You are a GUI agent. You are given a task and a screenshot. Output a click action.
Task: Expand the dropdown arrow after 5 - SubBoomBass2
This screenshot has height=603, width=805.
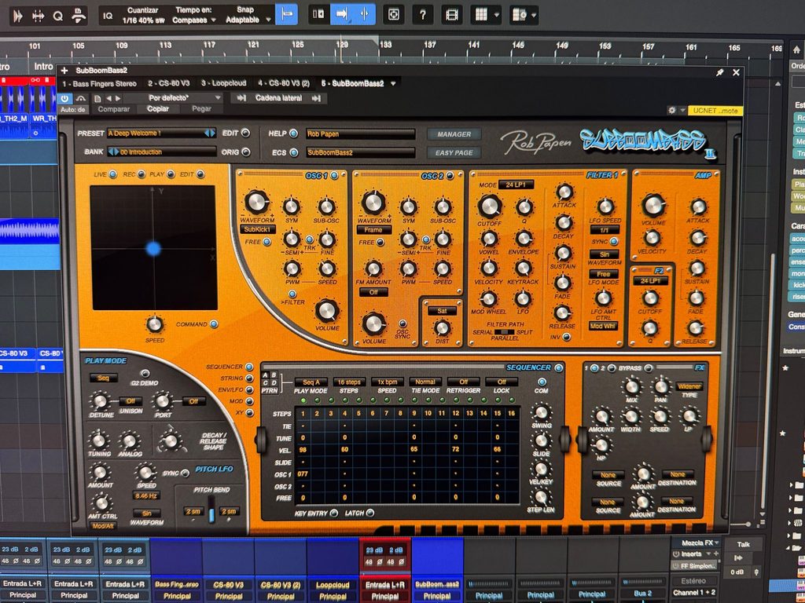394,83
